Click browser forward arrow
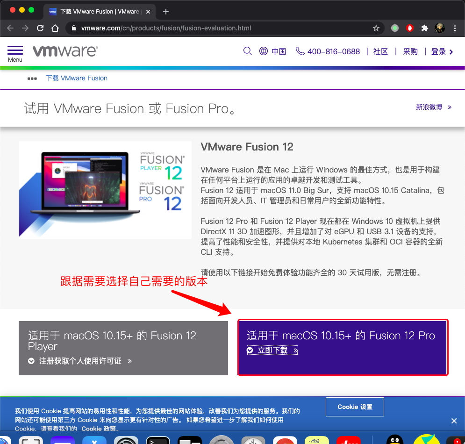The width and height of the screenshot is (465, 444). [x=25, y=28]
